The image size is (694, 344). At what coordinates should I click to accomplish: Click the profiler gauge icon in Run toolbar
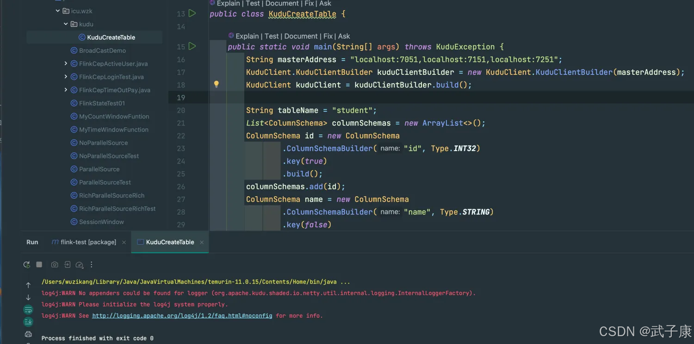tap(79, 265)
